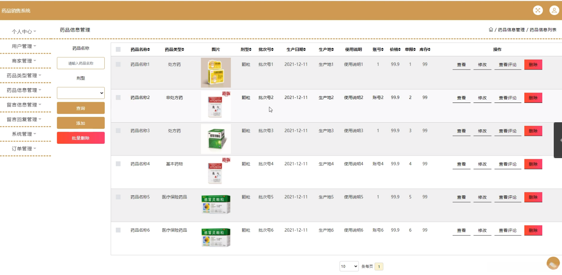Click the red 删除 button for 药品名称2

pos(533,98)
